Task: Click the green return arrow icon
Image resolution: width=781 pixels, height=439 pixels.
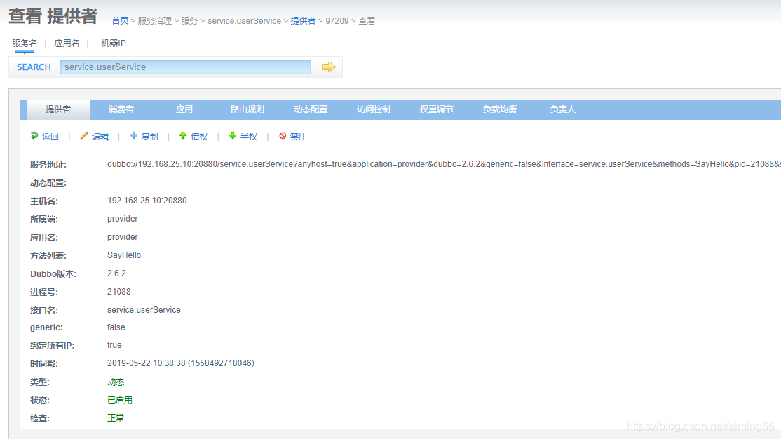Action: tap(34, 135)
